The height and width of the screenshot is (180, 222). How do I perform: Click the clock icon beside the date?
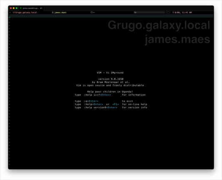pyautogui.click(x=173, y=13)
